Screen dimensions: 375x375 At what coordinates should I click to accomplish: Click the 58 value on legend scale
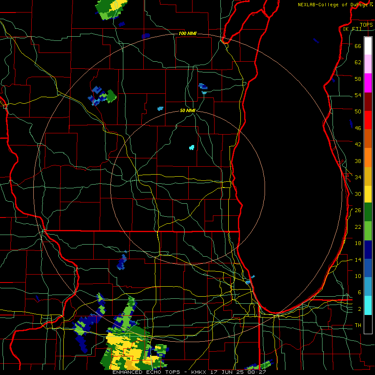coord(358,79)
